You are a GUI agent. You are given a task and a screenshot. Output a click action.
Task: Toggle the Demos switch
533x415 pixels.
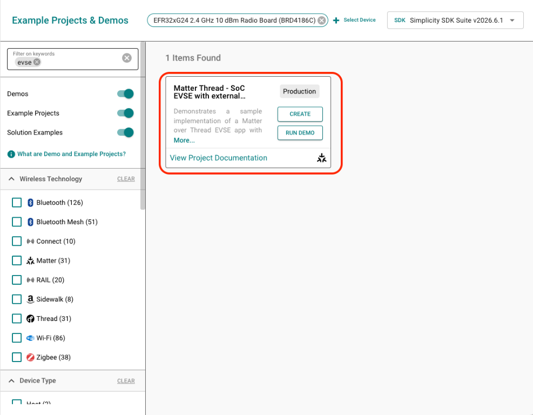click(x=125, y=93)
